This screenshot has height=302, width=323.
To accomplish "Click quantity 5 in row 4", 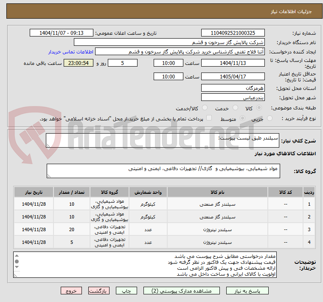I will pyautogui.click(x=72, y=242).
